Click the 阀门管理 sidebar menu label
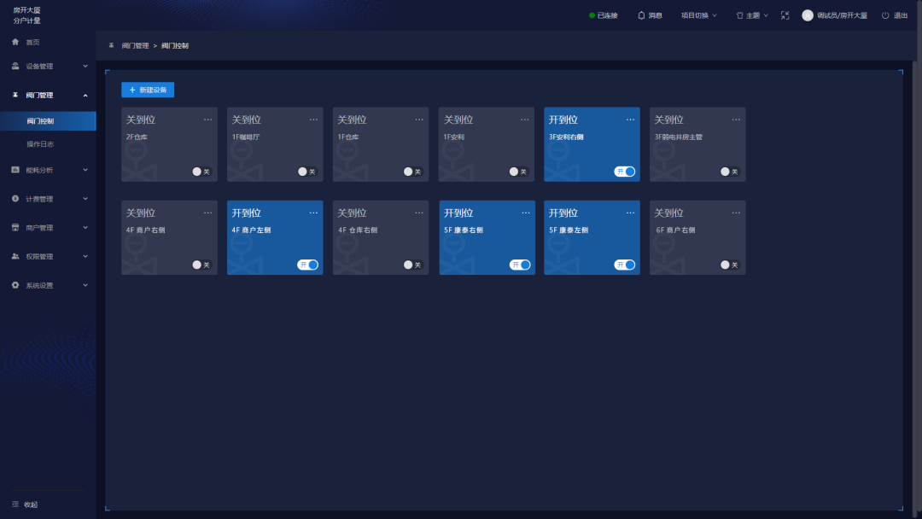The width and height of the screenshot is (922, 519). tap(39, 96)
